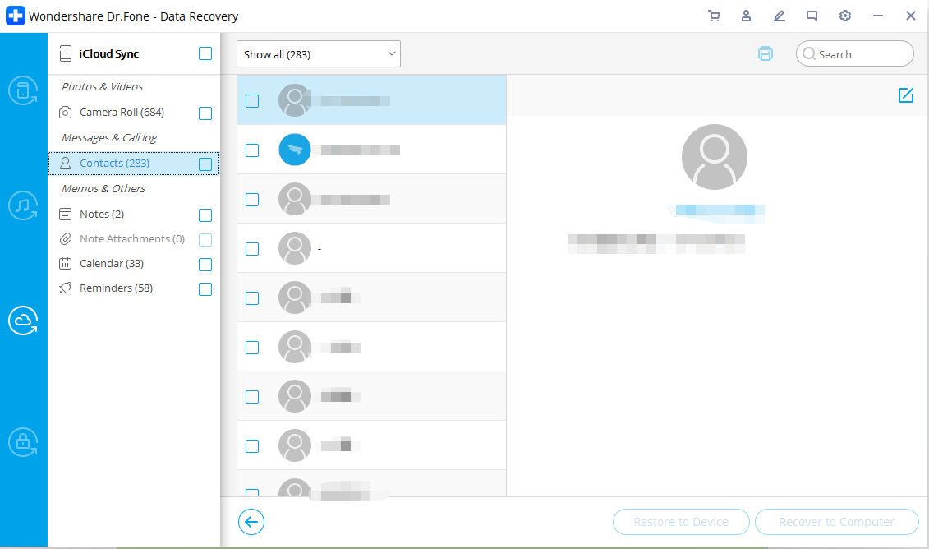This screenshot has height=549, width=929.
Task: Open the settings gear icon
Action: click(x=845, y=16)
